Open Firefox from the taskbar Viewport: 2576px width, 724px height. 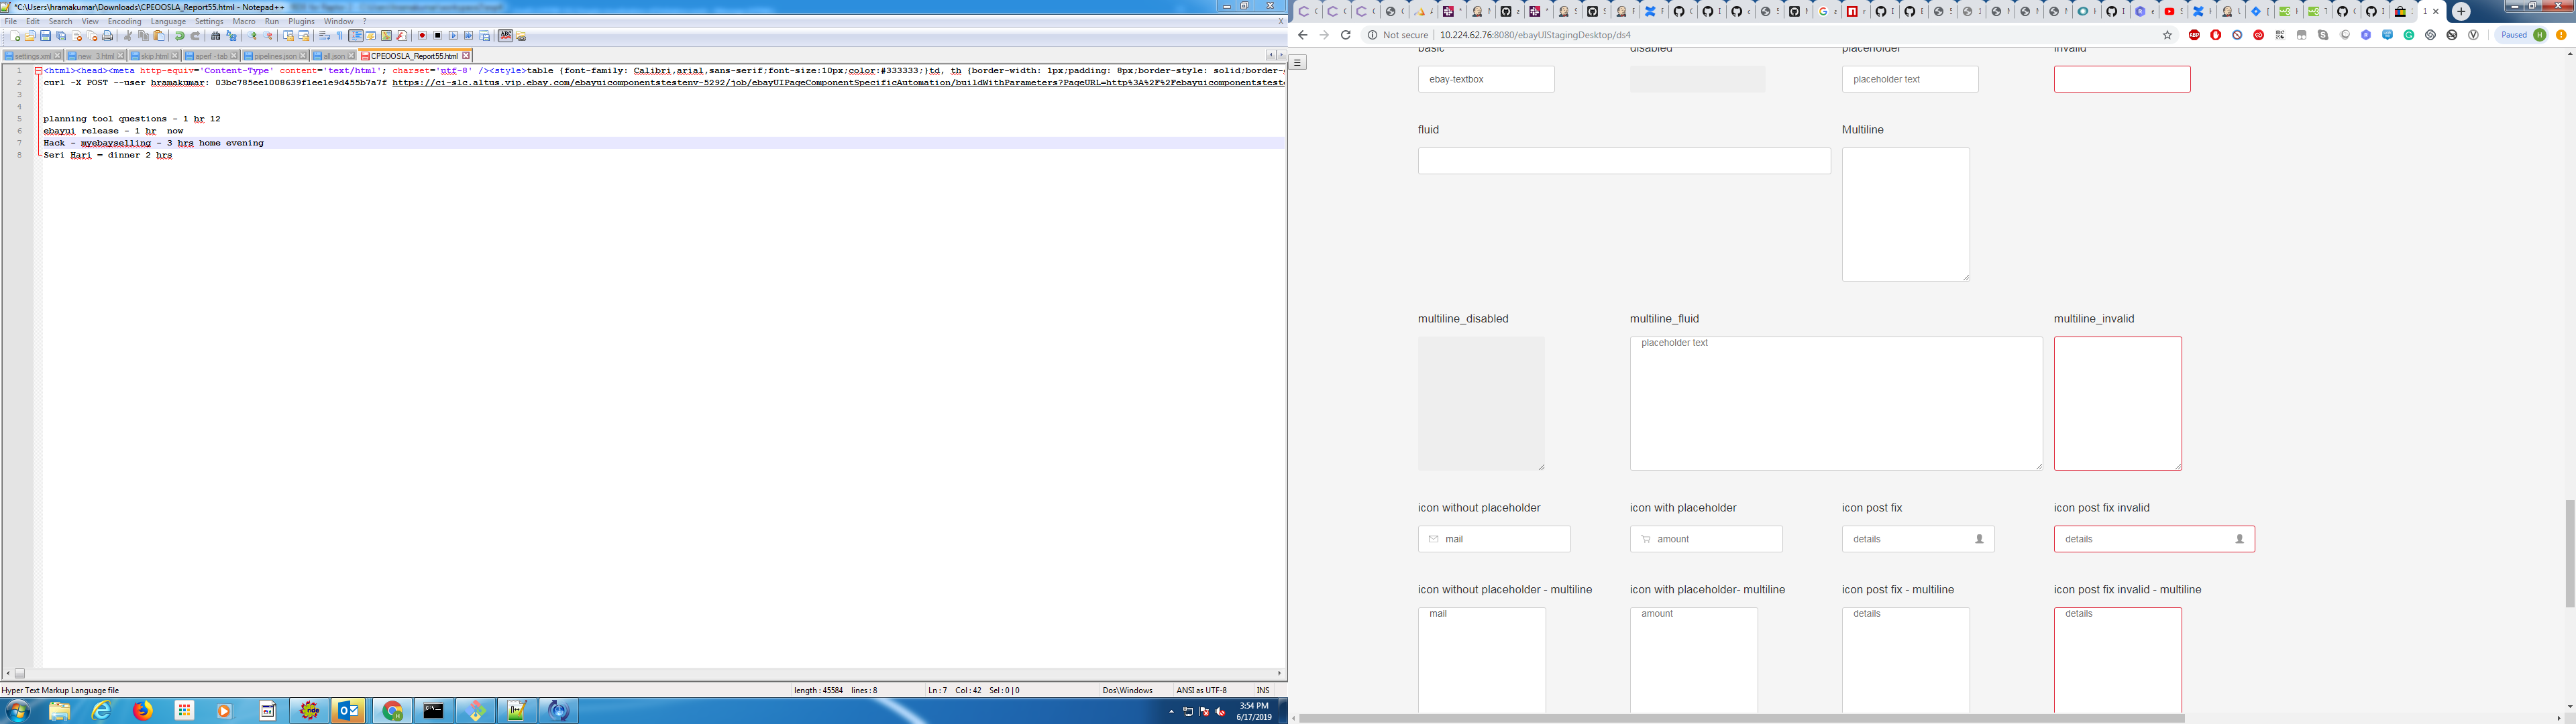click(x=141, y=711)
